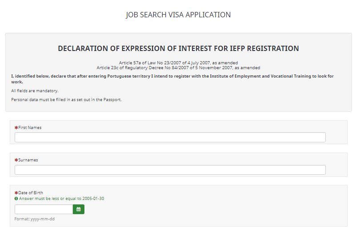Select the Date of Birth field label
This screenshot has width=356, height=231.
click(30, 193)
